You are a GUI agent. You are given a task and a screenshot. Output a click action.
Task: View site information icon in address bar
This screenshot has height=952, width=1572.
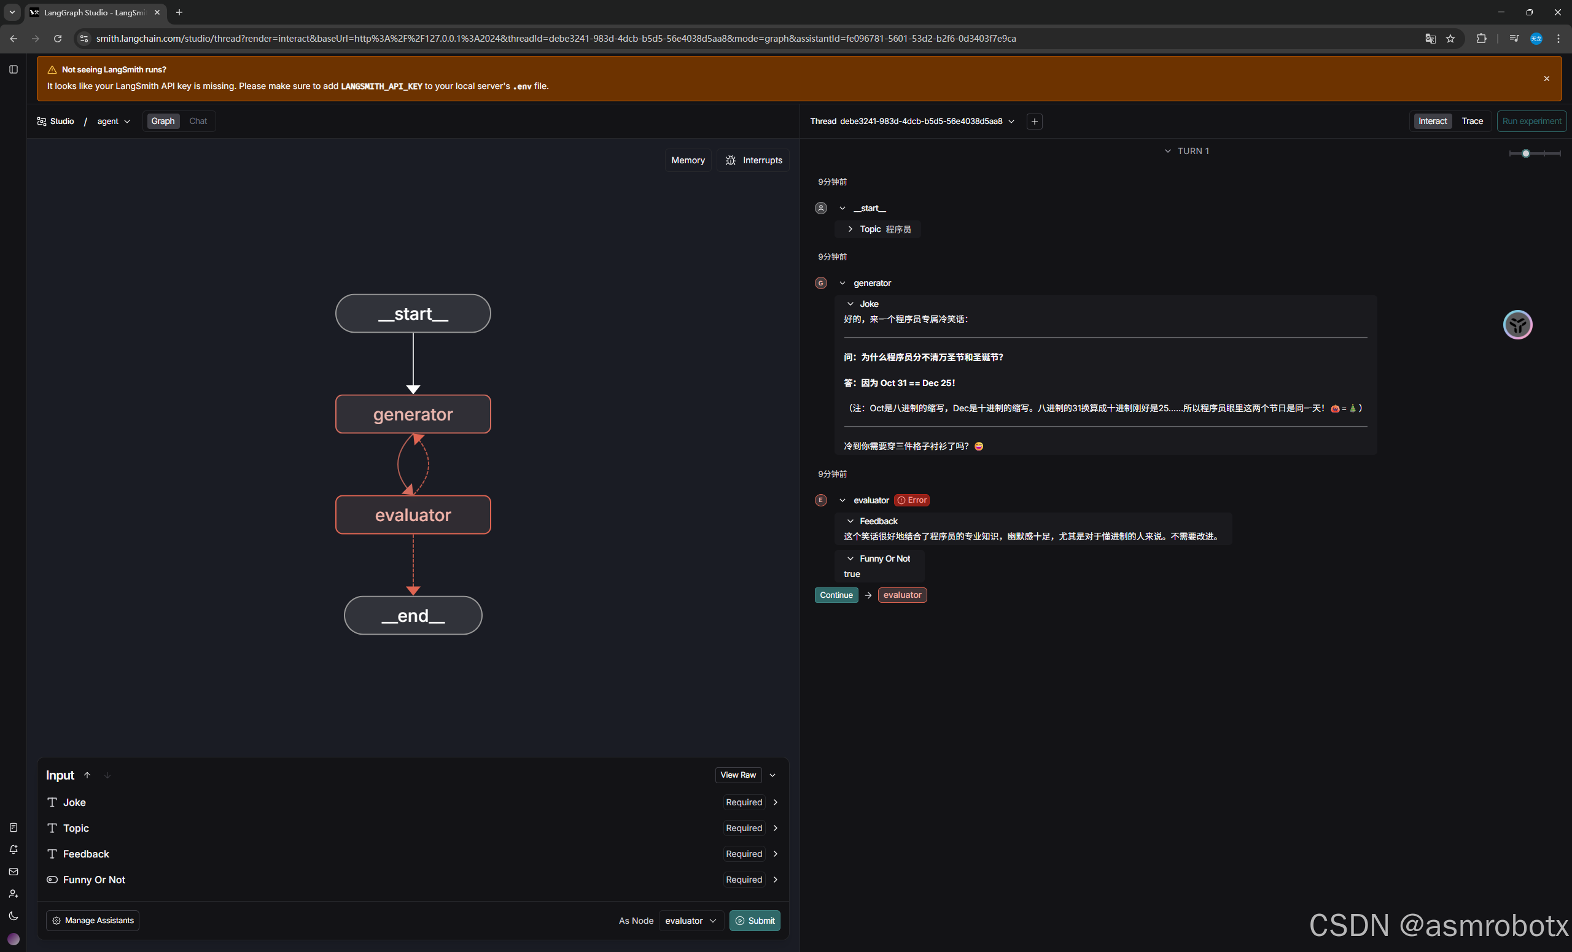[84, 38]
